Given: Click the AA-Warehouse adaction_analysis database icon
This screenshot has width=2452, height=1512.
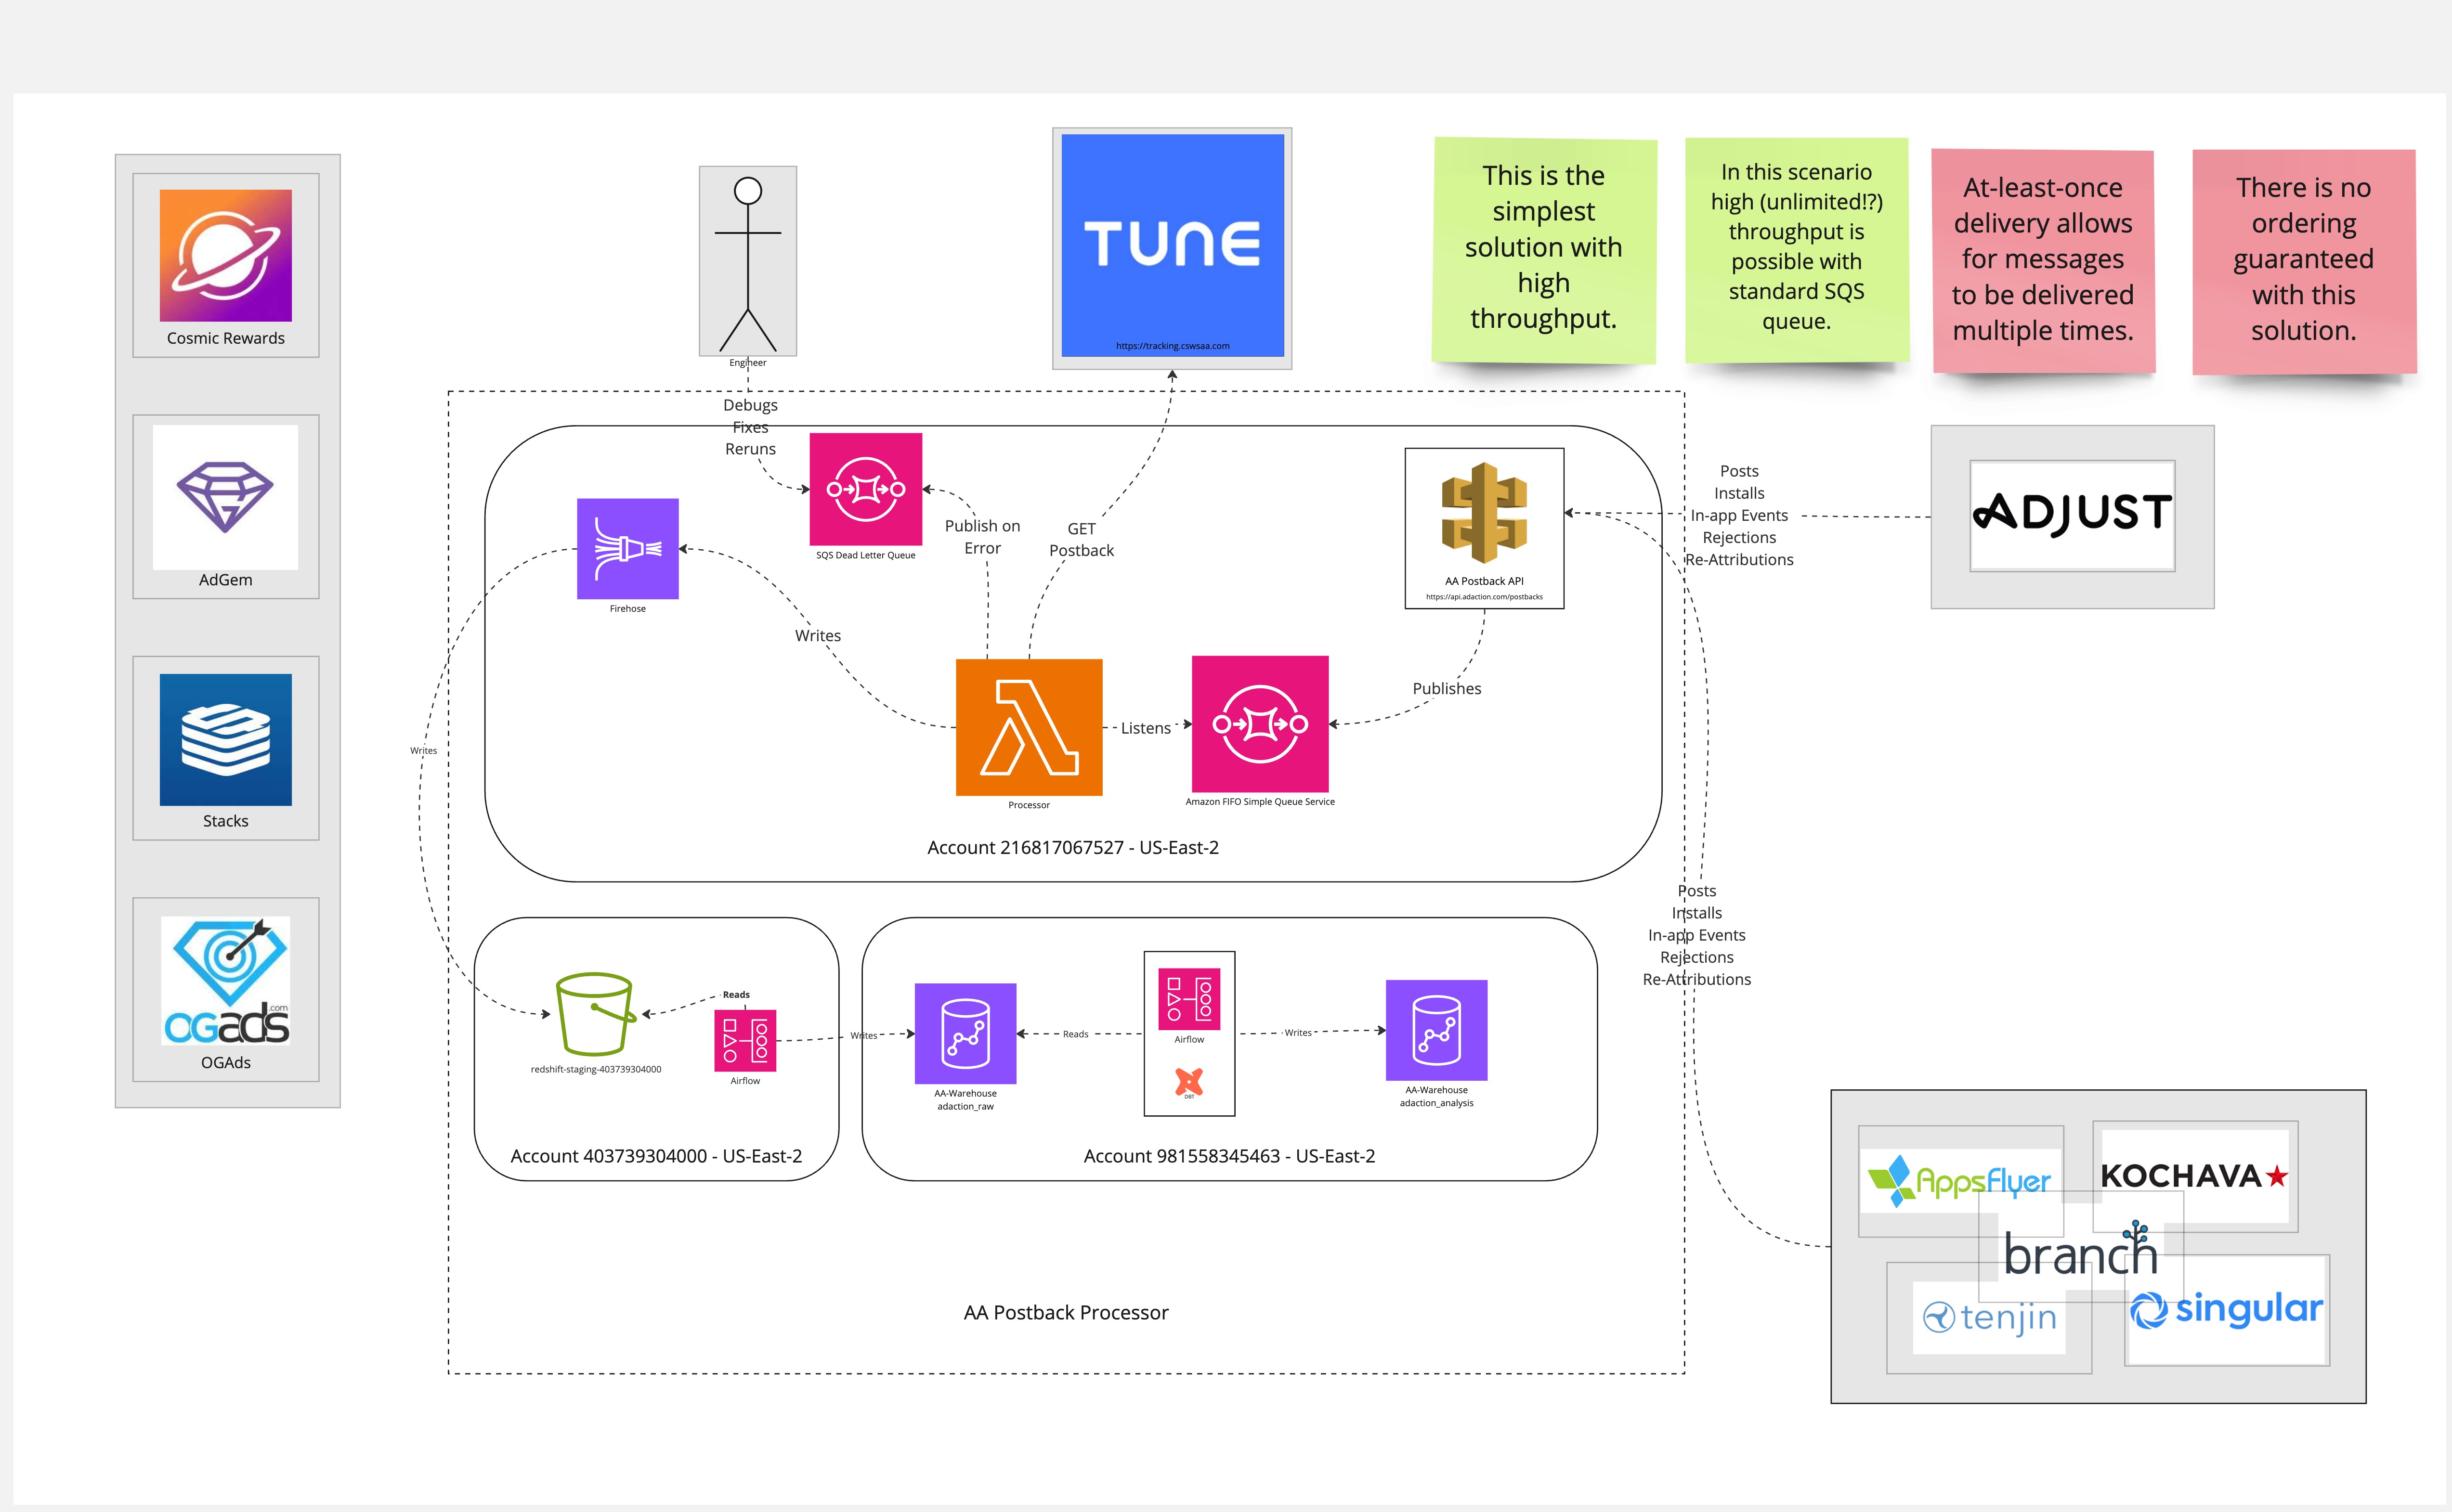Looking at the screenshot, I should (x=1435, y=1030).
